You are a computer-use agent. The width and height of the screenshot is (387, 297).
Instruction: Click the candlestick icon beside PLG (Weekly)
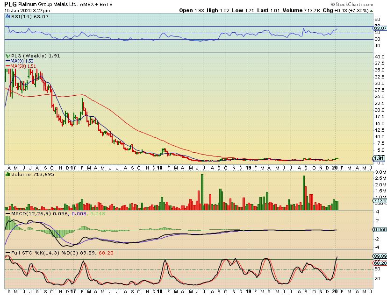click(7, 56)
